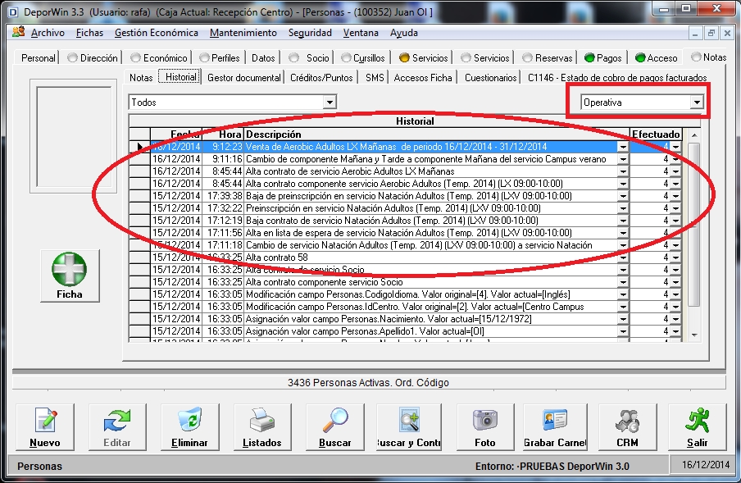Viewport: 741px width, 483px height.
Task: Click the DeporWin app icon in title bar
Action: 13,11
